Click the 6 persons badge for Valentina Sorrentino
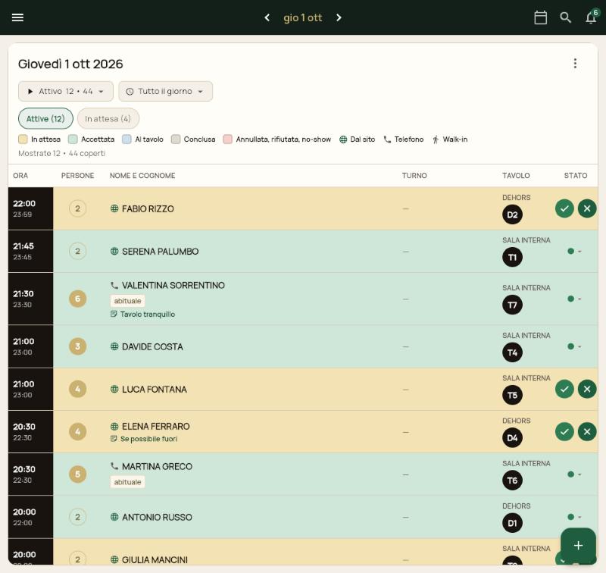Viewport: 606px width, 573px height. [78, 299]
